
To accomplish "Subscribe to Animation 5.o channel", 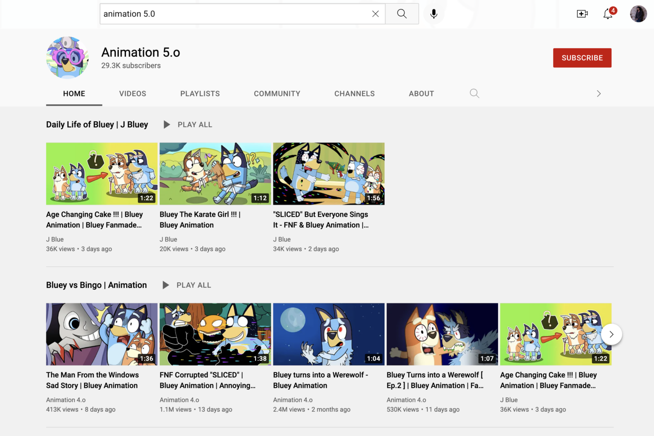I will [582, 58].
